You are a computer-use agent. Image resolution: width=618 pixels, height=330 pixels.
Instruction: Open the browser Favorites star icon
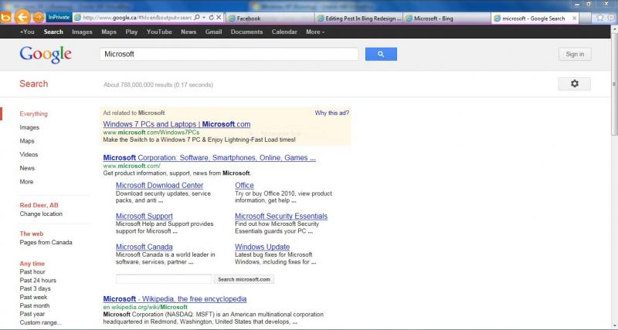[x=600, y=18]
